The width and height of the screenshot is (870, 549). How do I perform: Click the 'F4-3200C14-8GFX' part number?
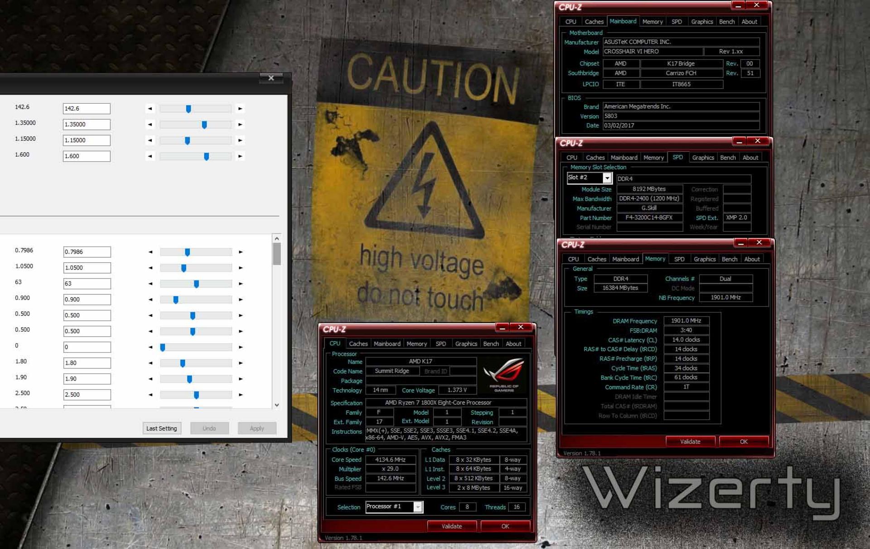[x=649, y=218]
